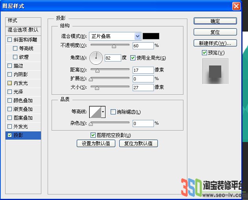Select the 内发光 list entry label

[x=20, y=83]
